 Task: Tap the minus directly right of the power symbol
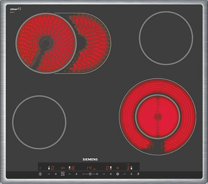[49, 174]
